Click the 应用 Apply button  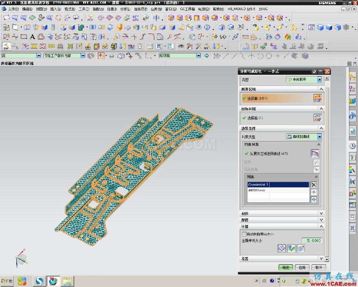[302, 267]
